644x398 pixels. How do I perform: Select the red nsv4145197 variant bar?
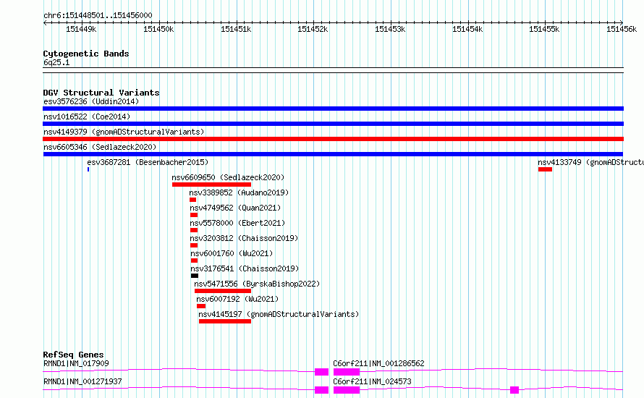(224, 321)
